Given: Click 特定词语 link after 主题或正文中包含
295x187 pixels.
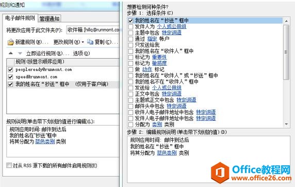Looking at the screenshot, I should click(186, 100).
